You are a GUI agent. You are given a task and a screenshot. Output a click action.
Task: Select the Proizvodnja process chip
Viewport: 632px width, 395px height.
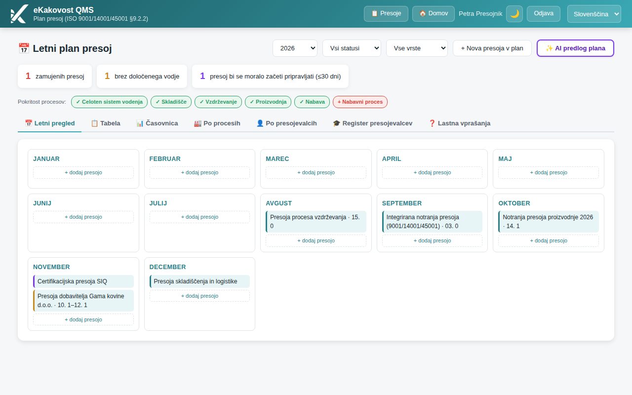tap(268, 102)
